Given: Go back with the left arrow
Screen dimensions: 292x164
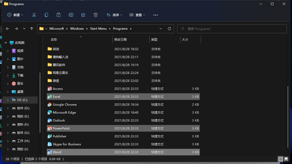Looking at the screenshot, I should [7, 29].
